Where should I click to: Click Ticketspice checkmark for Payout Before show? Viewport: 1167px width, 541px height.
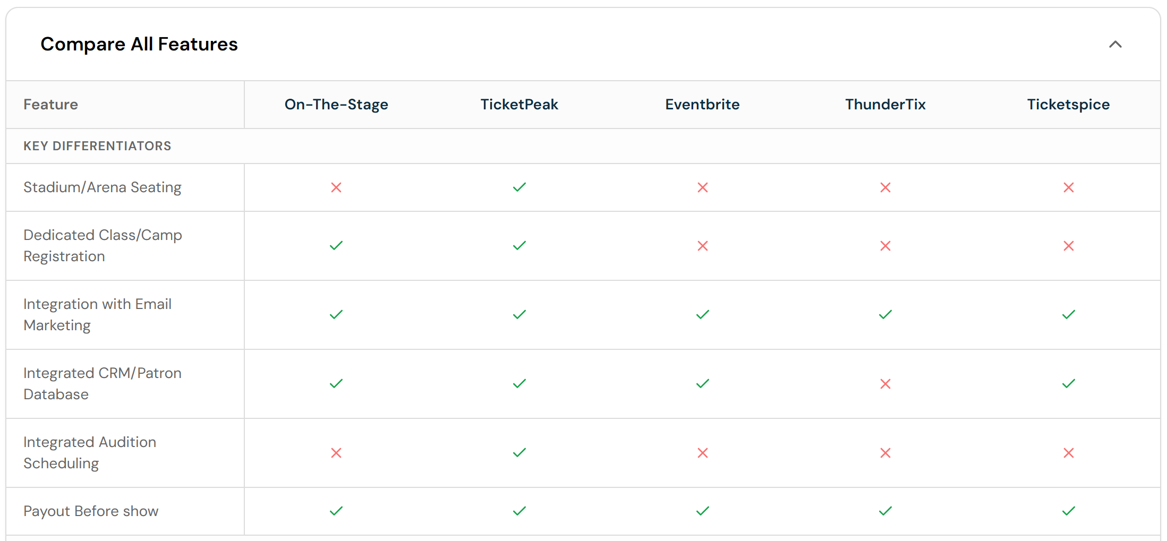(1069, 511)
